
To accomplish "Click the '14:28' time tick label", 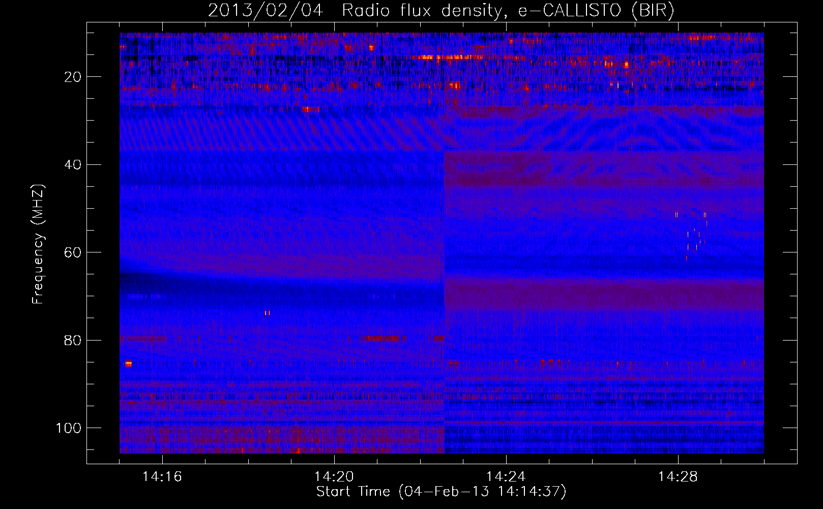I will click(678, 477).
